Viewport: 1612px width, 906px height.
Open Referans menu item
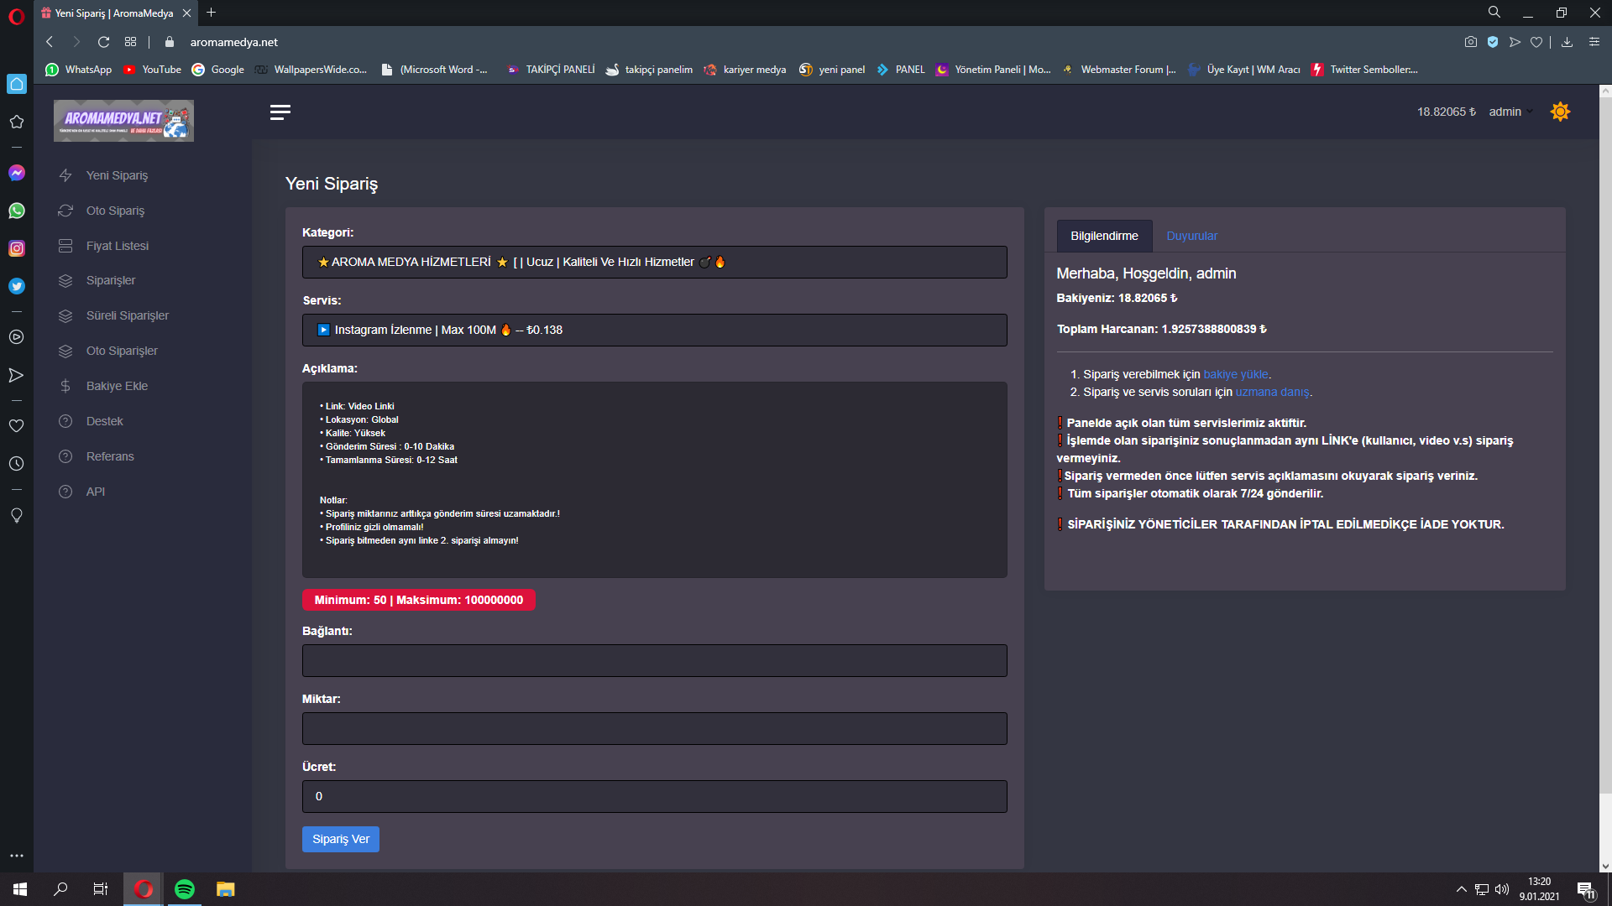point(110,456)
